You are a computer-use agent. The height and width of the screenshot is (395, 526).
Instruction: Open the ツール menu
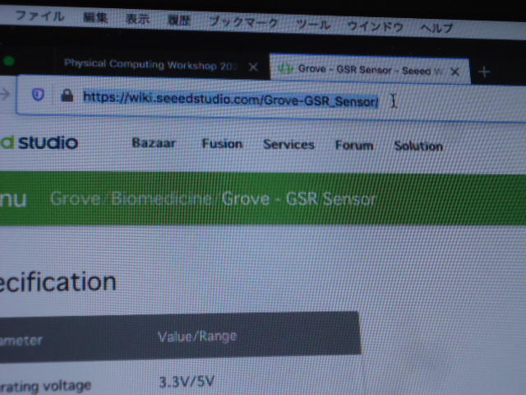[313, 25]
